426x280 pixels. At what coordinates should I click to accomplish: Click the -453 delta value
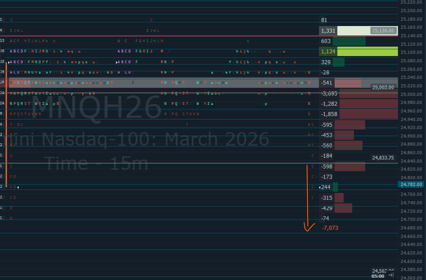coord(326,135)
